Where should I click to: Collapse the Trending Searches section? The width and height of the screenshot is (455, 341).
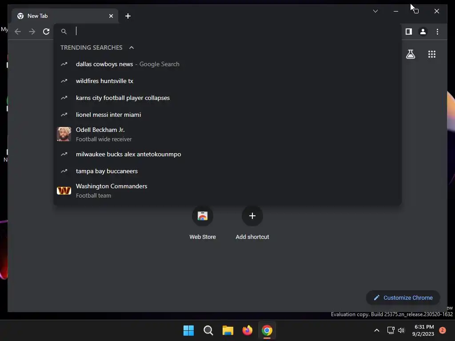132,48
